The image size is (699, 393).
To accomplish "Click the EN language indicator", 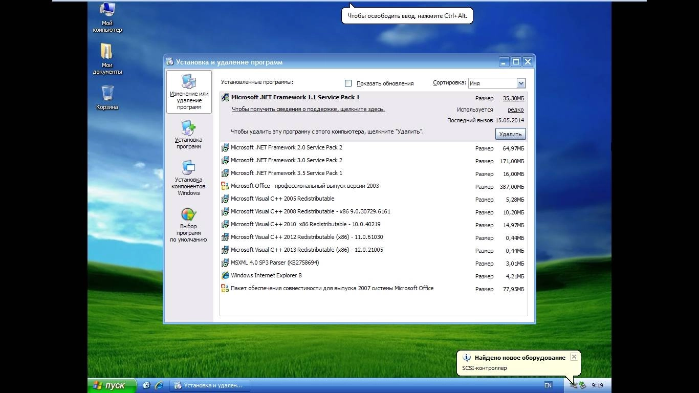I will (x=548, y=385).
